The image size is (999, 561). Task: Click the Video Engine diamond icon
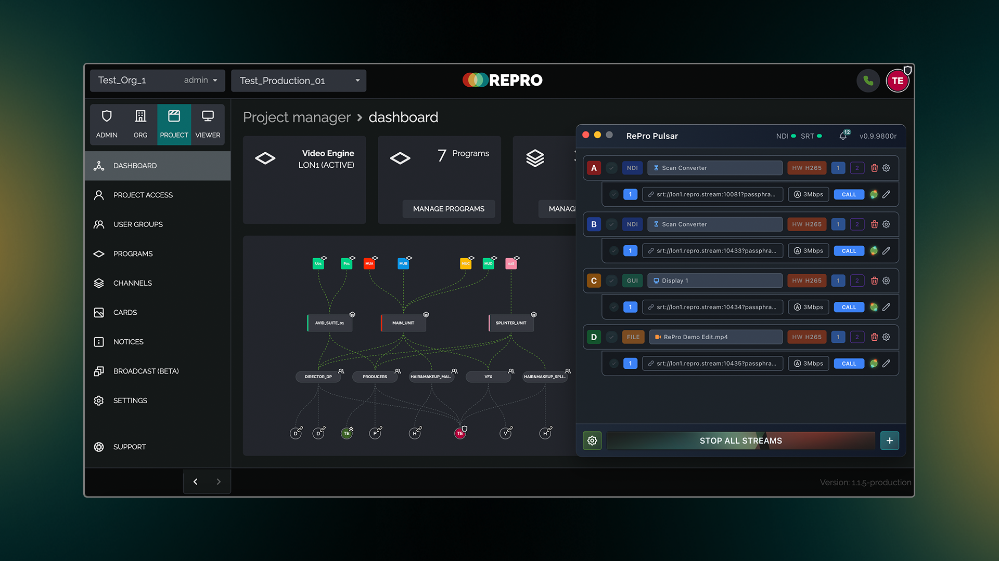(x=265, y=158)
